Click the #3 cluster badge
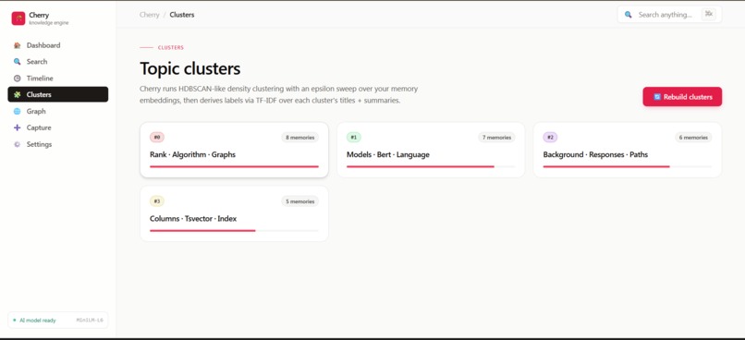Viewport: 745px width, 340px height. [x=157, y=201]
